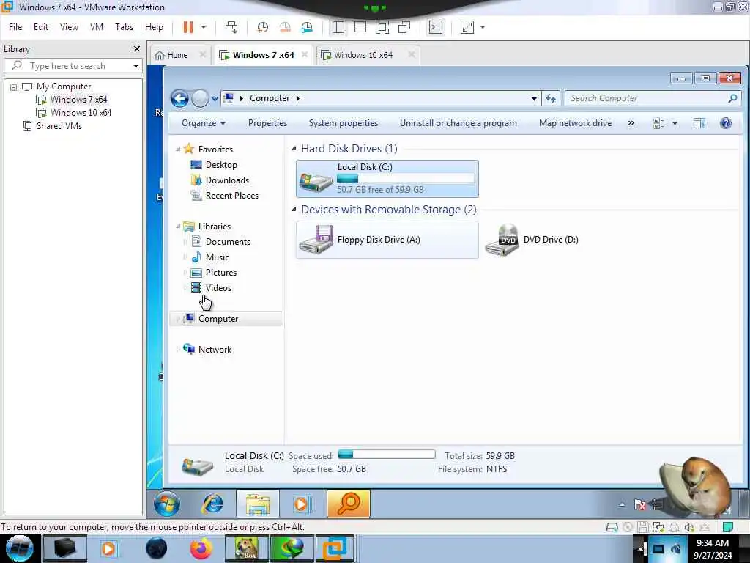Close the Windows 7 x64 tab
This screenshot has height=563, width=750.
304,55
